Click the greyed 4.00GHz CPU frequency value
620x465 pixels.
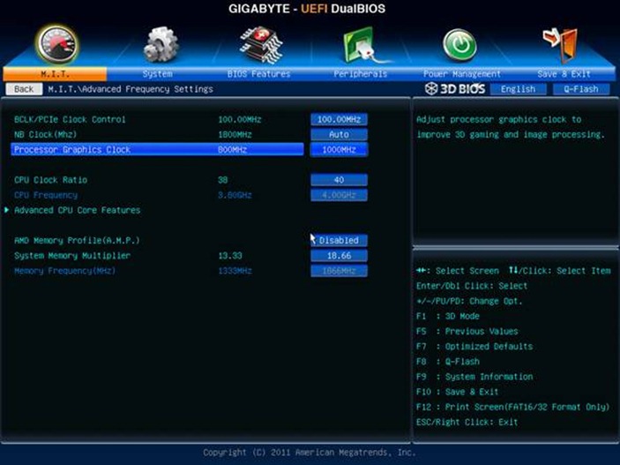[x=339, y=195]
